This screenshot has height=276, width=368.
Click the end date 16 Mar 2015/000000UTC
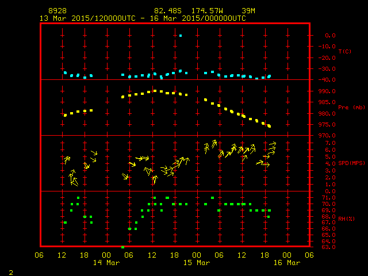coord(199,18)
